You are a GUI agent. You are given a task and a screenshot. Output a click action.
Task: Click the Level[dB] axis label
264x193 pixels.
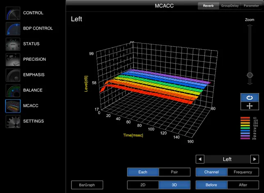pos(86,84)
